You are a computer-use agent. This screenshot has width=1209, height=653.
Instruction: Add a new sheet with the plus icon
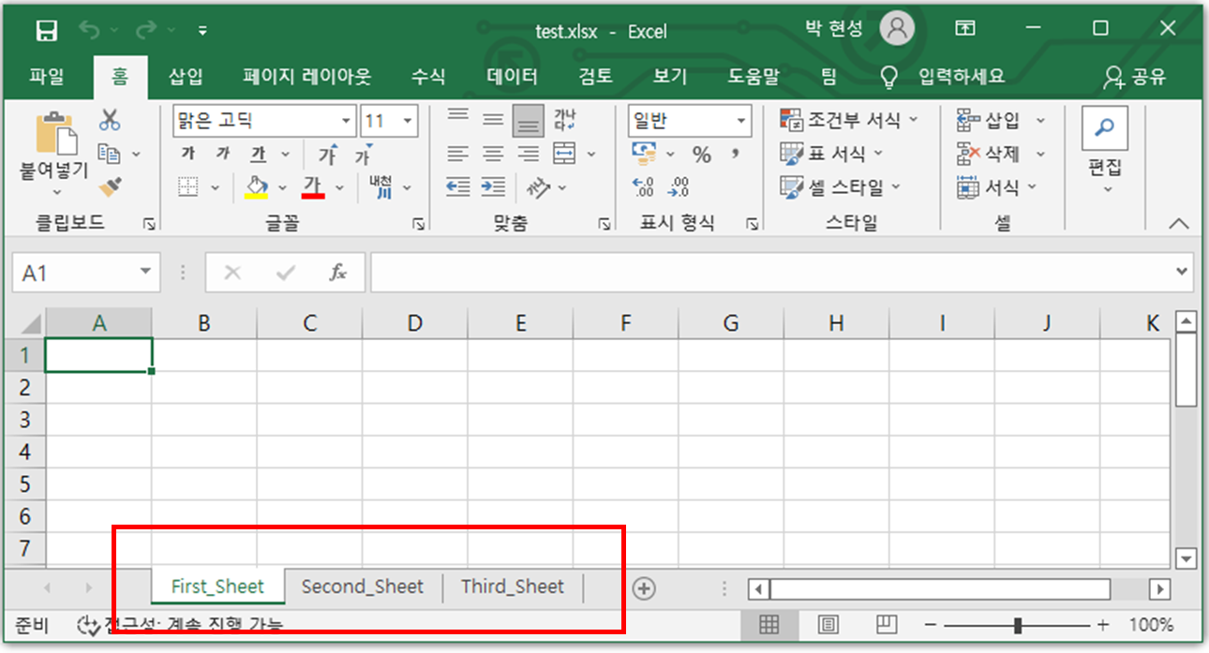pyautogui.click(x=644, y=588)
